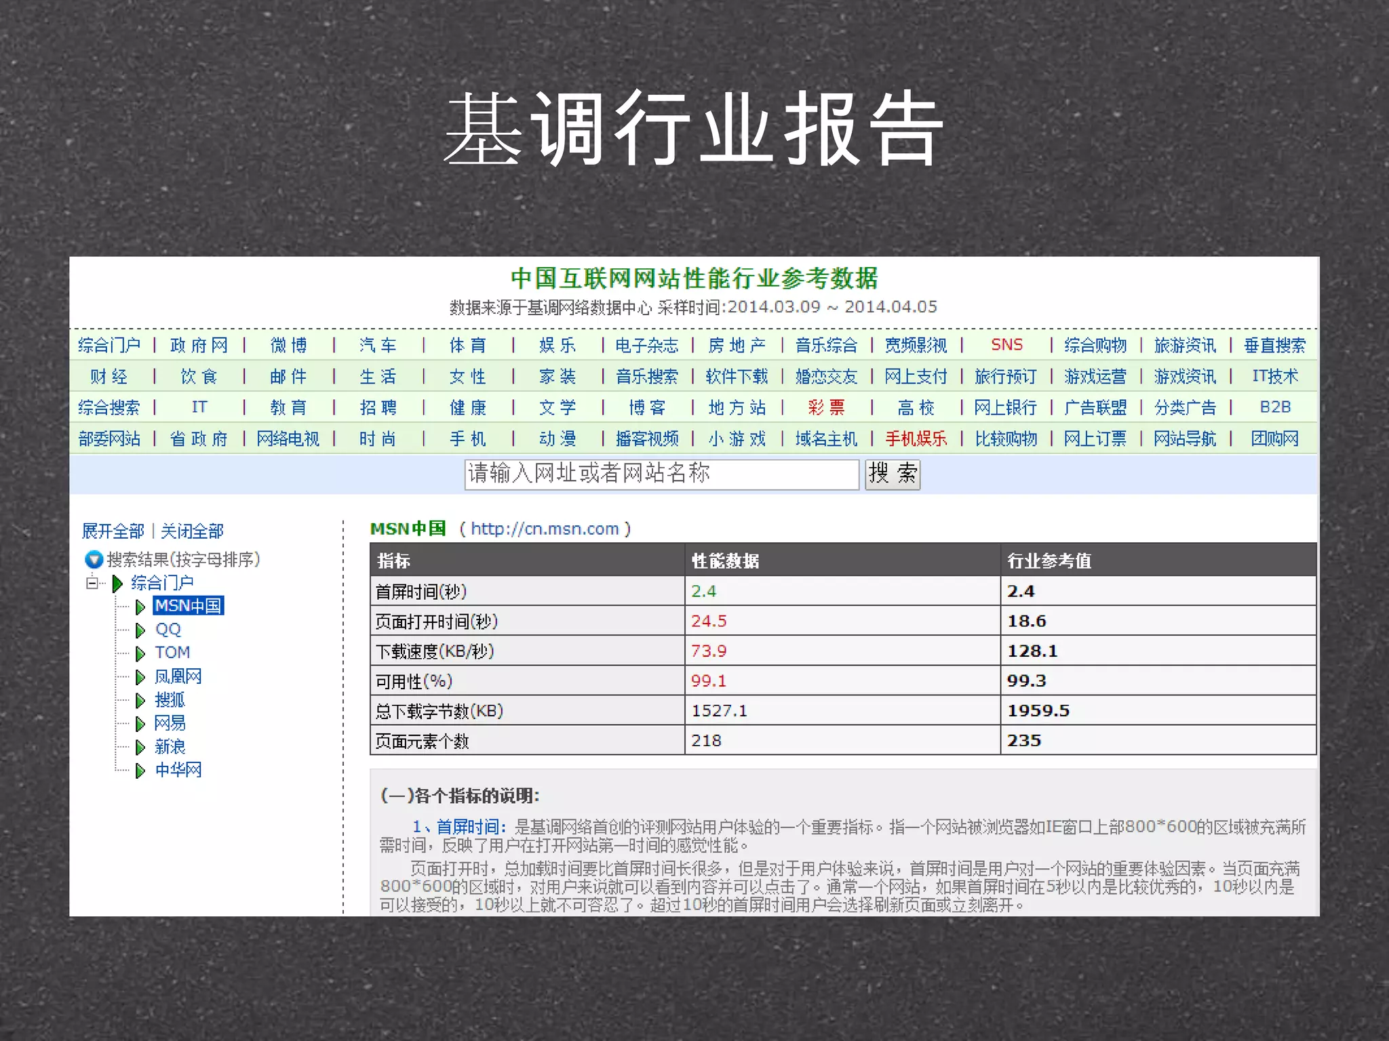Open the 健康 category link
This screenshot has width=1389, height=1041.
[468, 407]
